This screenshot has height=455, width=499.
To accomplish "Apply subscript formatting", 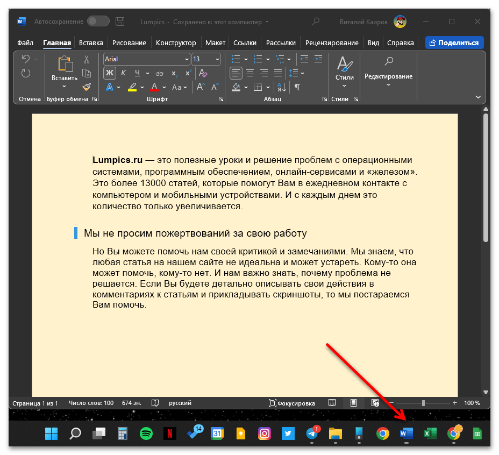I will tap(174, 73).
